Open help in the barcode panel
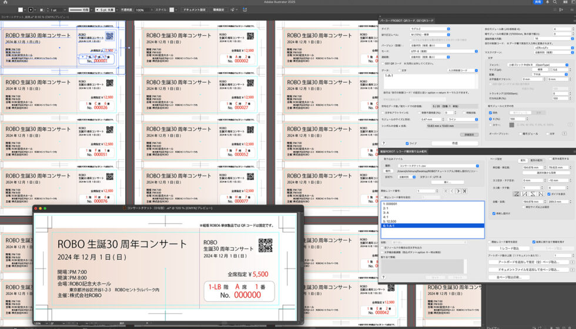This screenshot has width=576, height=329. pyautogui.click(x=383, y=143)
